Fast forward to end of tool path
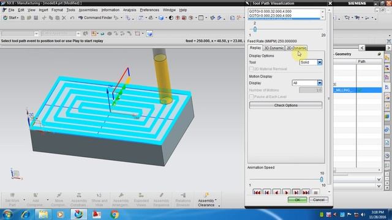The width and height of the screenshot is (392, 220). point(306,193)
